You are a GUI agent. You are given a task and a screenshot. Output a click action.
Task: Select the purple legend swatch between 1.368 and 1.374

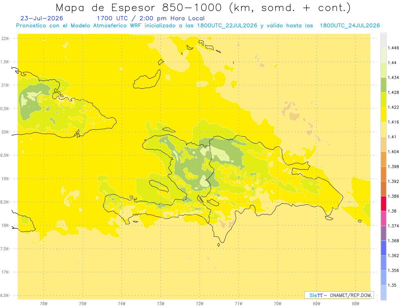pyautogui.click(x=383, y=233)
